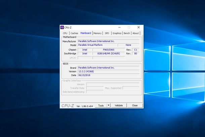Go to the Bench tab
The image size is (205, 137).
coord(127,33)
